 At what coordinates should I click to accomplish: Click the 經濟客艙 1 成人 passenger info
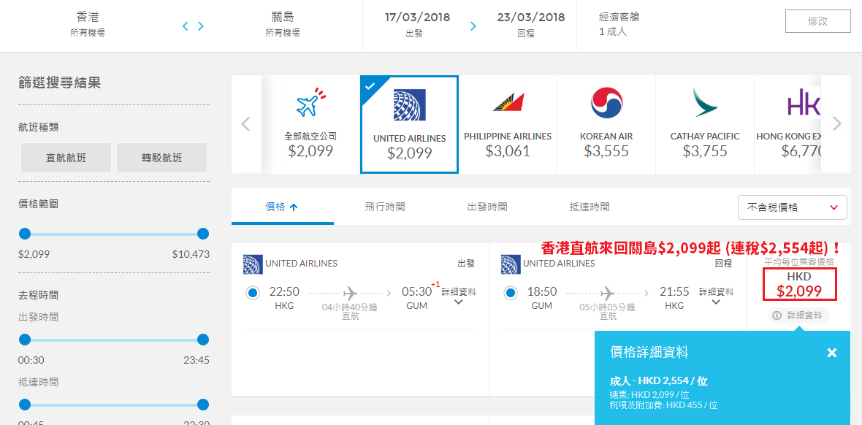point(619,24)
